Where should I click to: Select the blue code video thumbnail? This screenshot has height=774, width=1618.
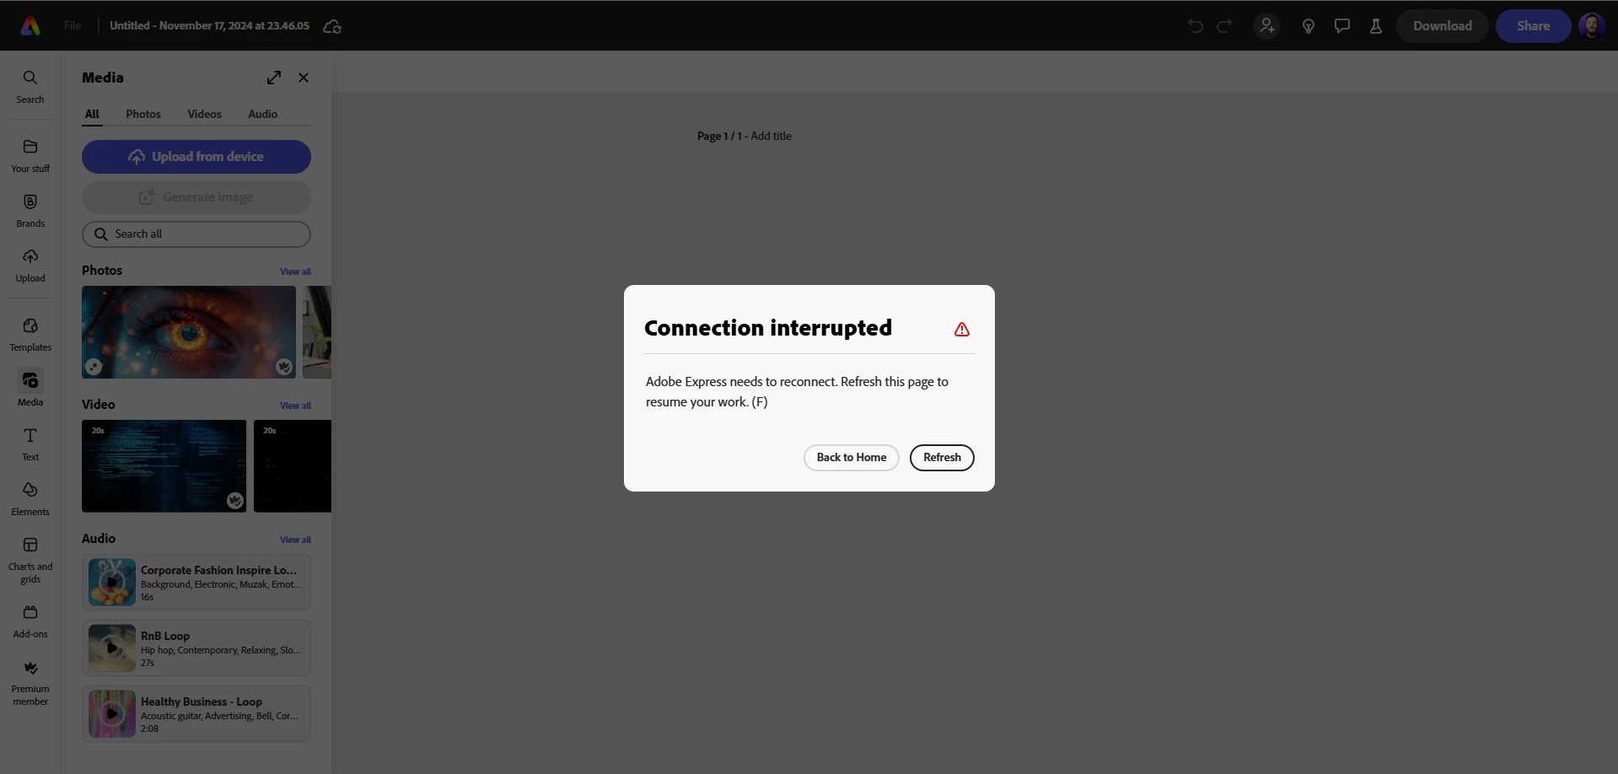click(x=164, y=466)
